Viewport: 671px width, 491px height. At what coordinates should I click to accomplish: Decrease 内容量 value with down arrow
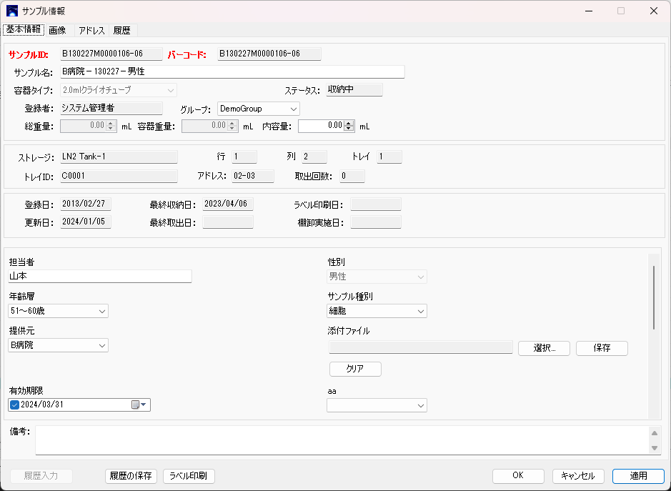click(x=349, y=129)
